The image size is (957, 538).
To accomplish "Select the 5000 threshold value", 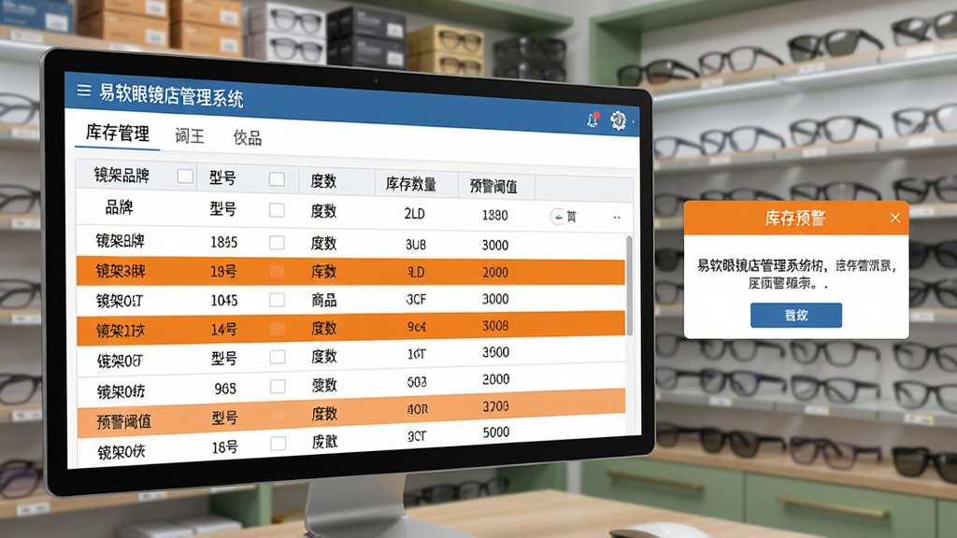I will pyautogui.click(x=495, y=432).
